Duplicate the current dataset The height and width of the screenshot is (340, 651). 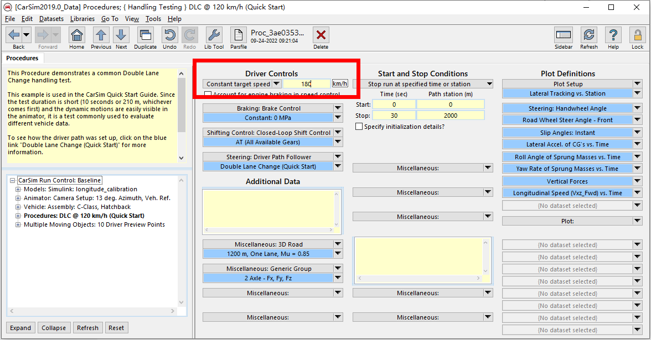145,35
